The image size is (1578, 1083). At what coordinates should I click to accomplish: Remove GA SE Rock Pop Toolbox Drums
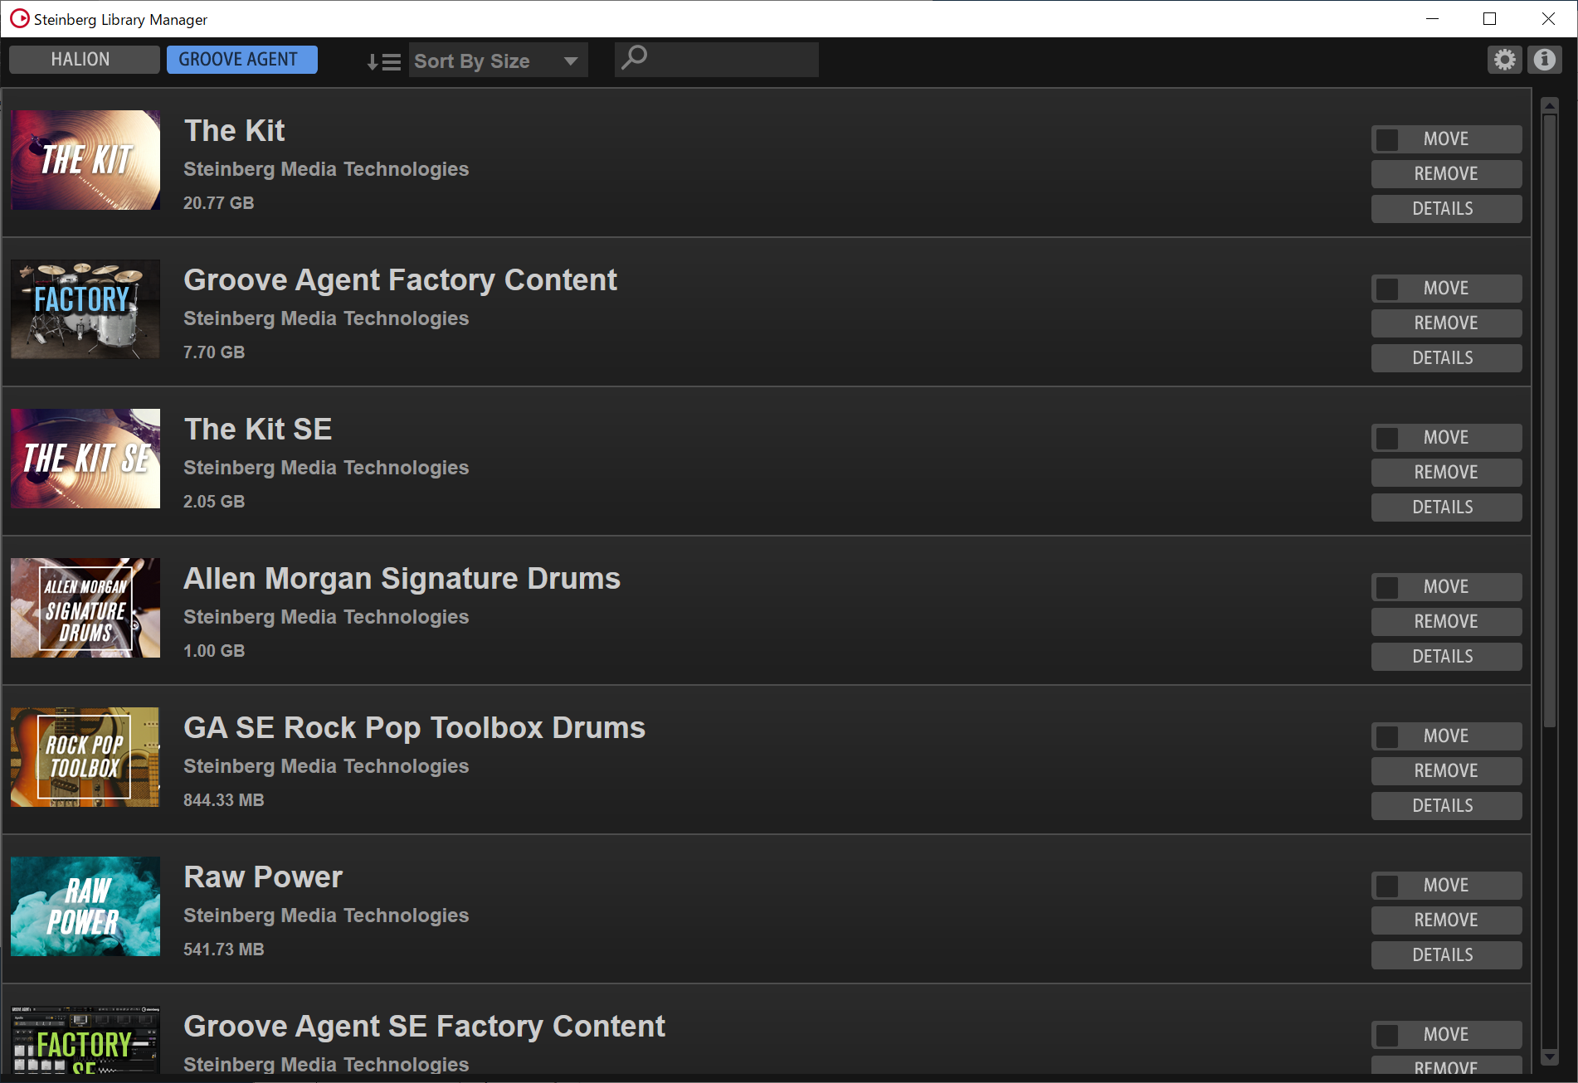click(x=1446, y=771)
